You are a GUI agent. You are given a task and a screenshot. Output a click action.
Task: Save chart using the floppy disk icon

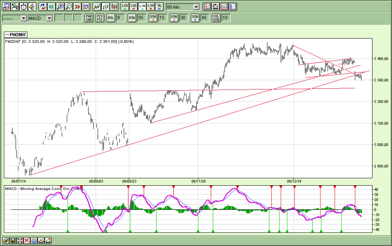pos(13,241)
